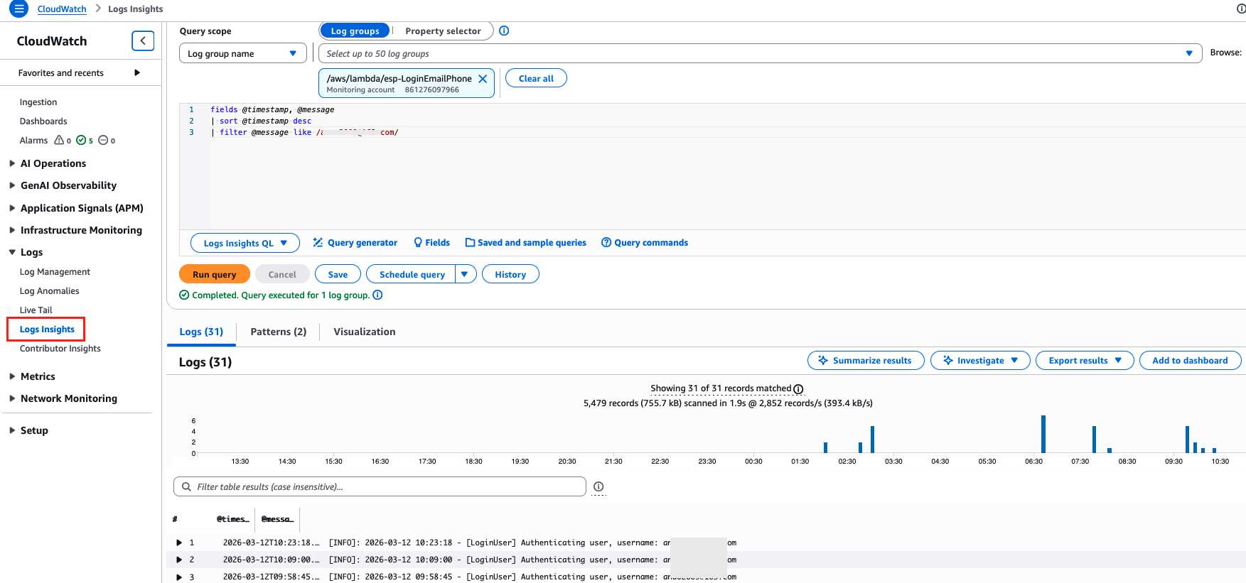Click the Schedule query button
This screenshot has height=583, width=1246.
point(412,274)
